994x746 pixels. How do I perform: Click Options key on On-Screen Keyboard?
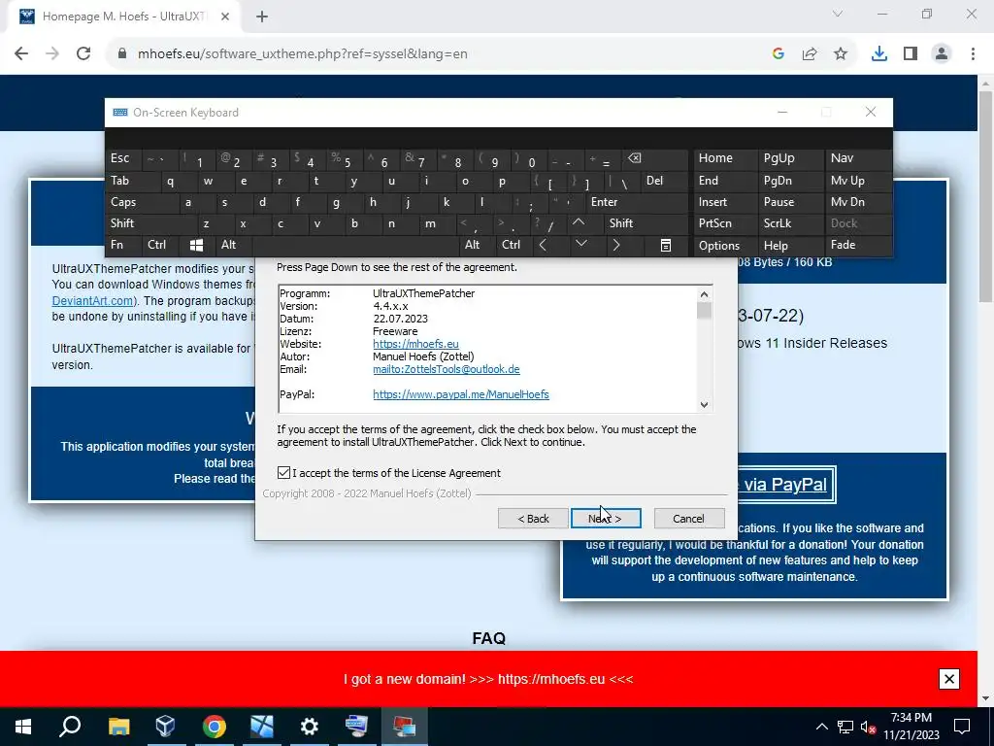[724, 246]
